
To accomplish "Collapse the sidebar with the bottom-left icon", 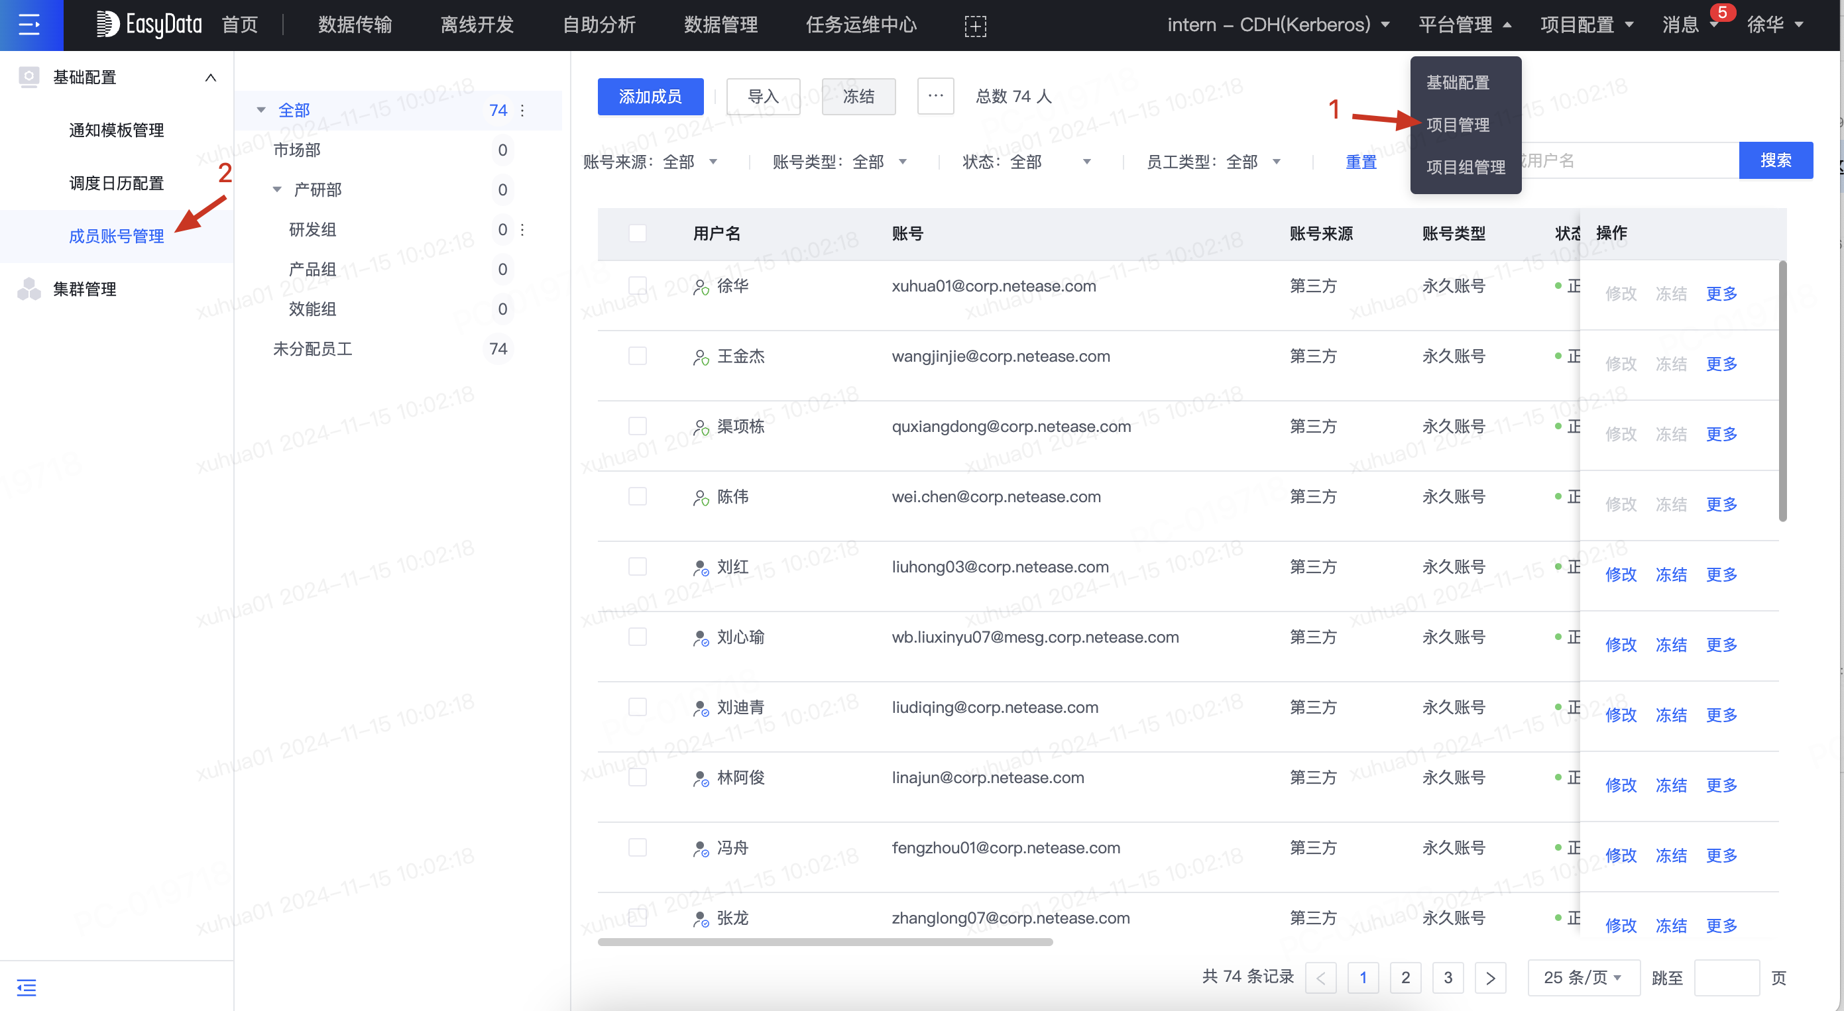I will click(27, 986).
